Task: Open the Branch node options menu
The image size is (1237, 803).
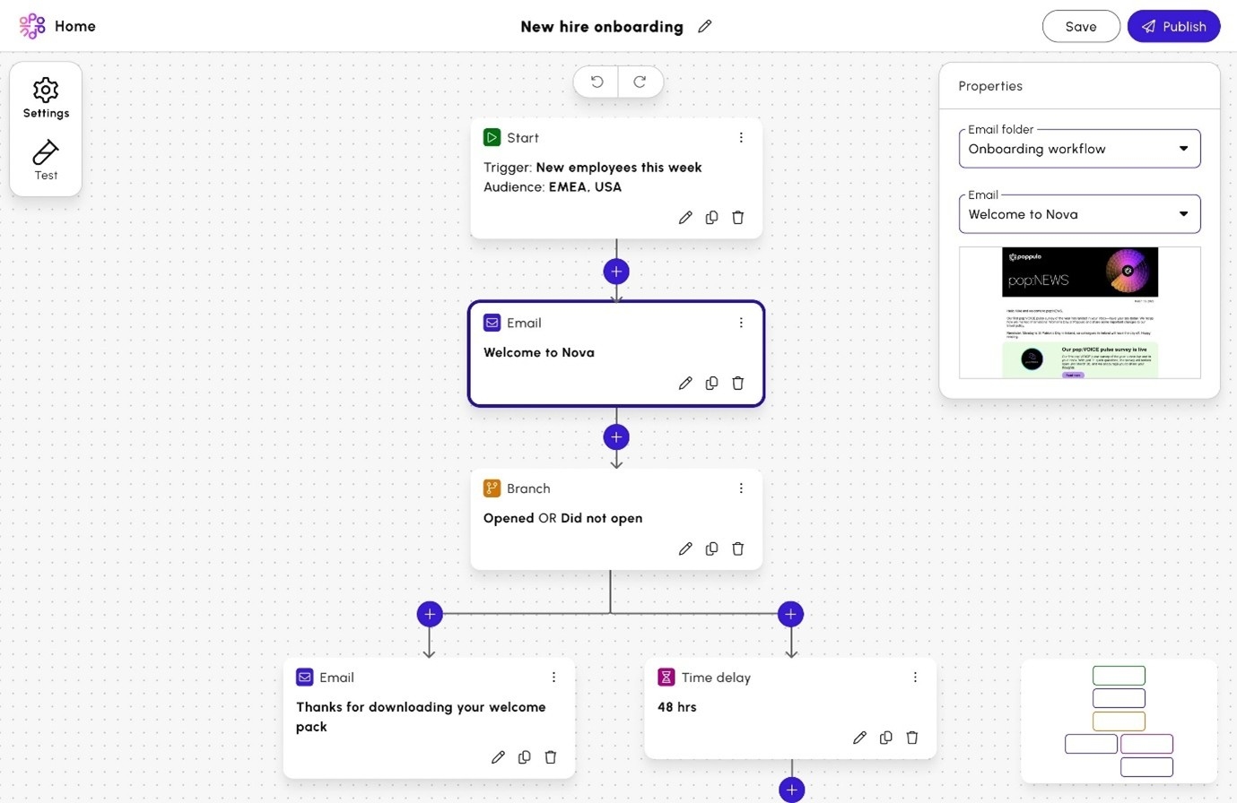Action: tap(741, 488)
